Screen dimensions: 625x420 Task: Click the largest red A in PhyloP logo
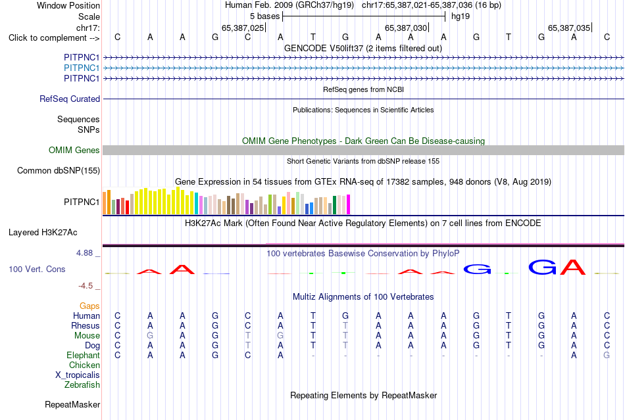tap(573, 267)
